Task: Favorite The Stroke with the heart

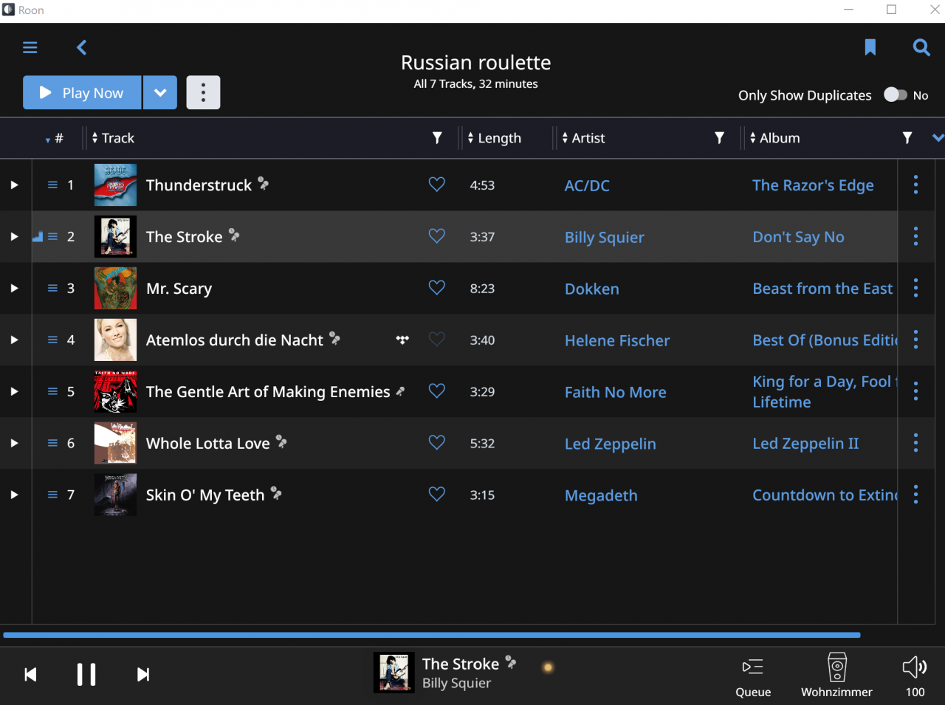Action: [x=437, y=236]
